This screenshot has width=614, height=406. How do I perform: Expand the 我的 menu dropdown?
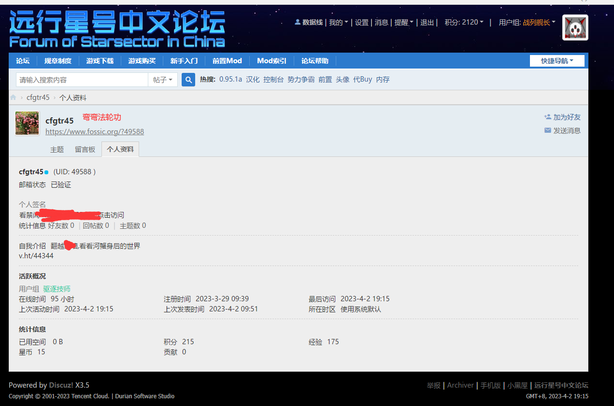[x=338, y=22]
